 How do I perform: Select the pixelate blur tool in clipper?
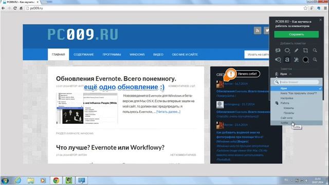pos(296,60)
